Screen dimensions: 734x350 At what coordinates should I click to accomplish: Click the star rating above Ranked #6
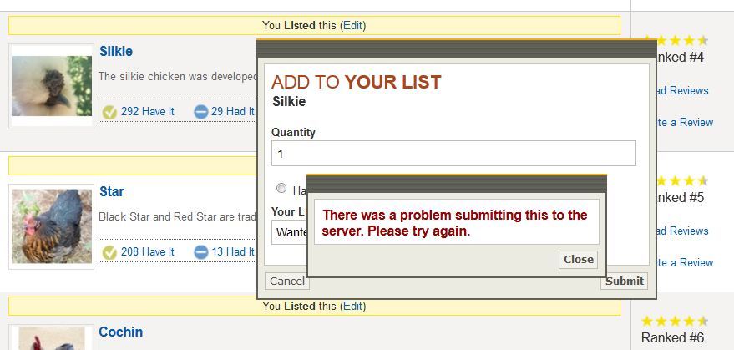(x=675, y=322)
